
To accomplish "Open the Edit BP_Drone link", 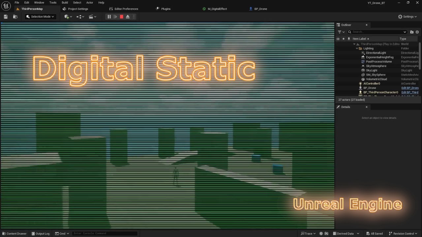I will click(410, 88).
